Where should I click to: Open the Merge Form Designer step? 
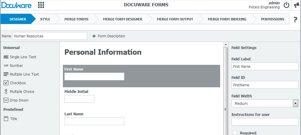(x=123, y=19)
